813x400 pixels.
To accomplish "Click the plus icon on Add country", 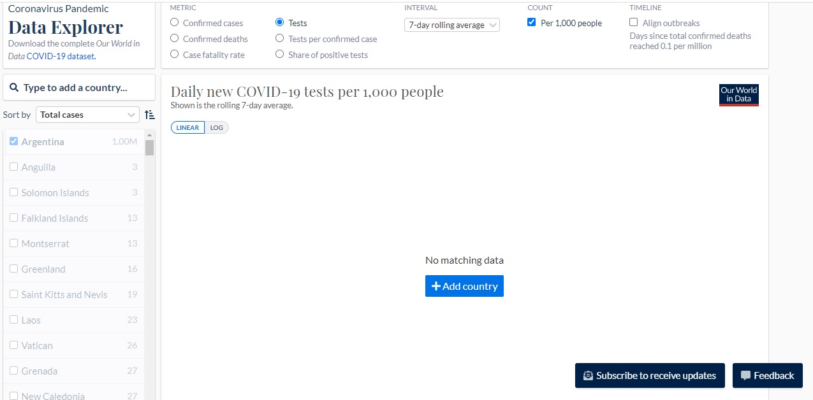I will click(x=436, y=287).
